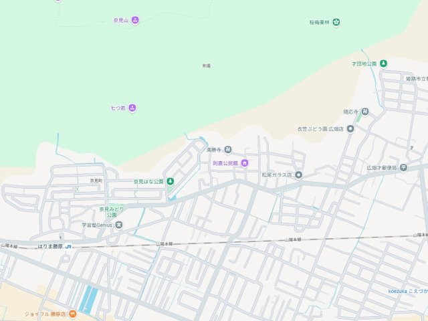Select the ジョイフル 勝原店 restaurant pin
Viewport: 428px width, 321px height.
tap(72, 314)
